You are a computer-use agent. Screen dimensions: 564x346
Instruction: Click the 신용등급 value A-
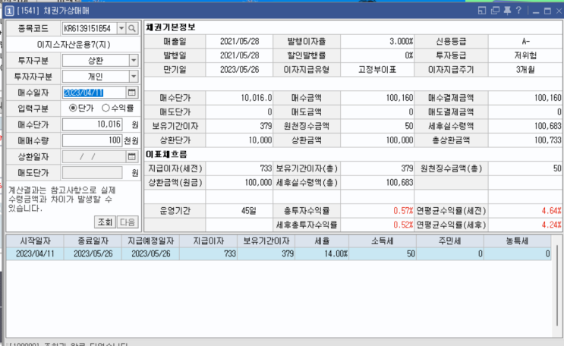pos(525,42)
